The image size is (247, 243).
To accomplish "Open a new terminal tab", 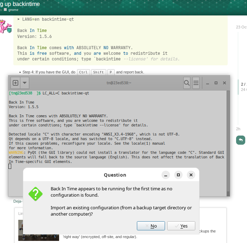I will [x=15, y=83].
